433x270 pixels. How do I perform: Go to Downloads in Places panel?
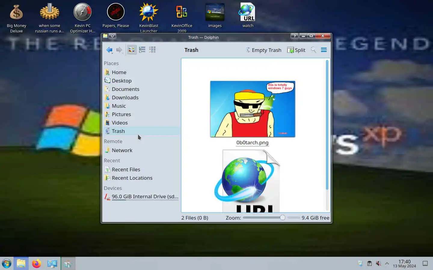pyautogui.click(x=141, y=97)
